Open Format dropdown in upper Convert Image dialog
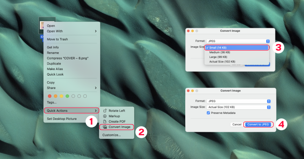304x159 pixels. (238, 41)
